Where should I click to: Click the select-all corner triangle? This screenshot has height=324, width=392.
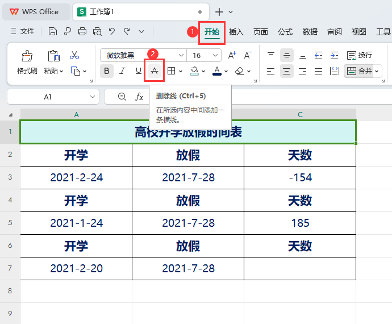point(10,115)
